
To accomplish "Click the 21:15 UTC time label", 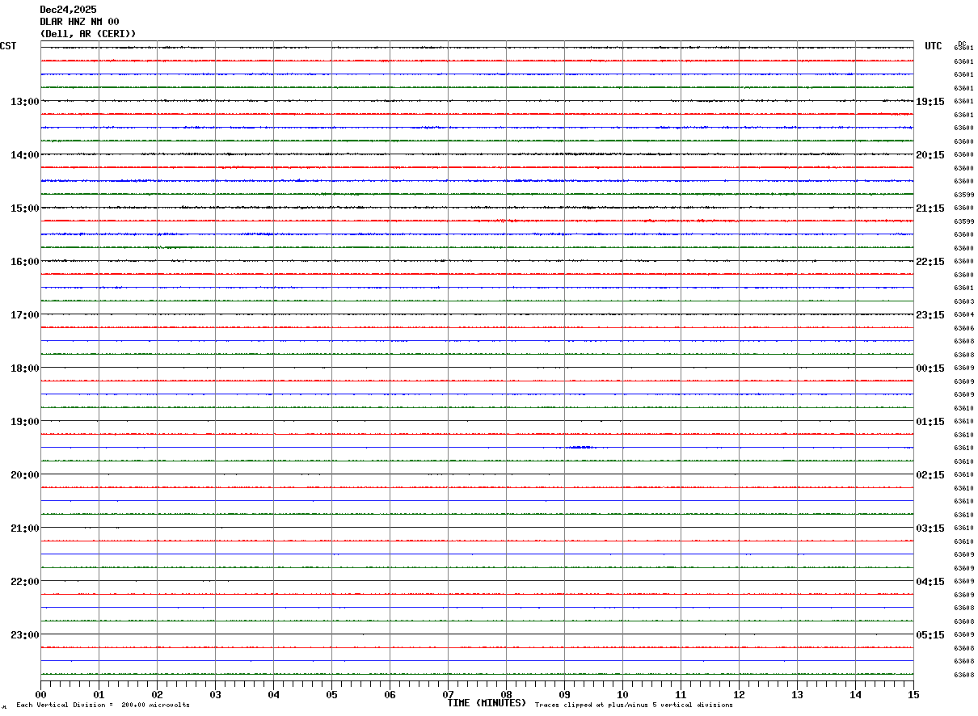I will click(x=930, y=208).
